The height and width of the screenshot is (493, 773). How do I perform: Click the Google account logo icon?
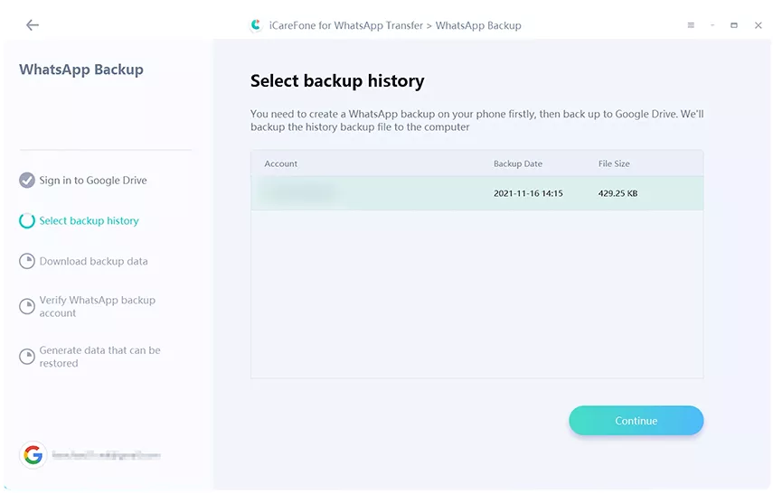[x=33, y=455]
